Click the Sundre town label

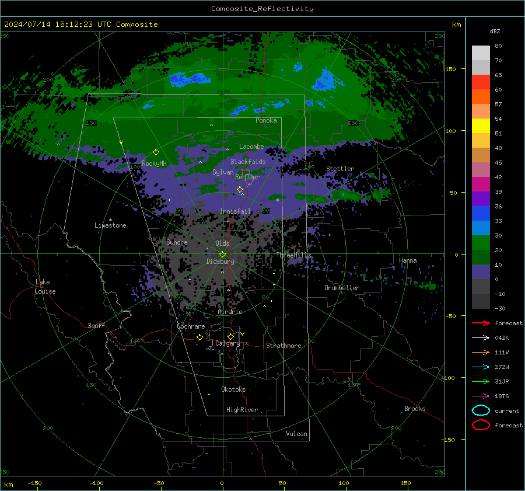point(177,242)
